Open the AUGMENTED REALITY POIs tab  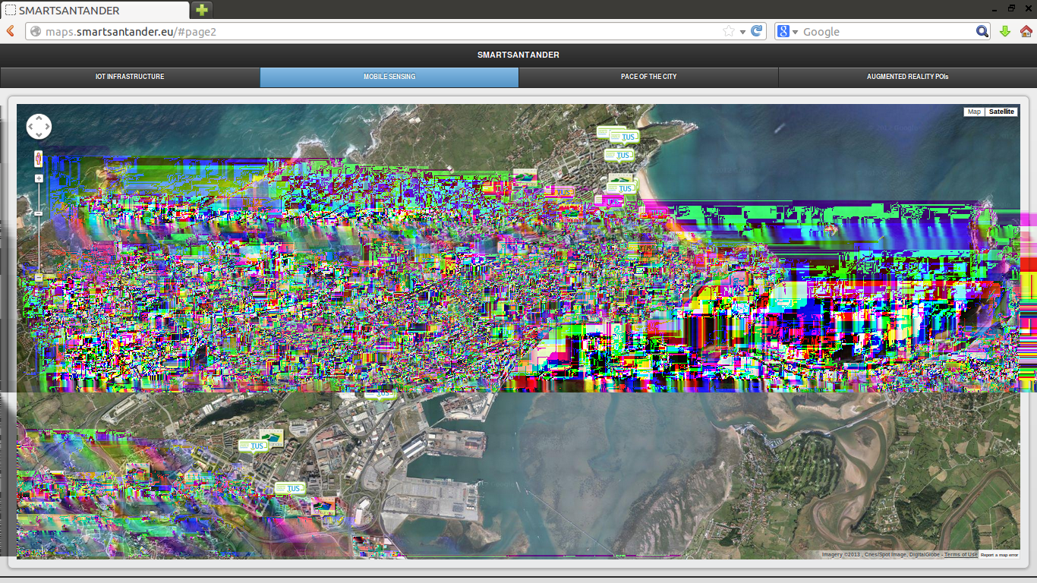click(908, 77)
